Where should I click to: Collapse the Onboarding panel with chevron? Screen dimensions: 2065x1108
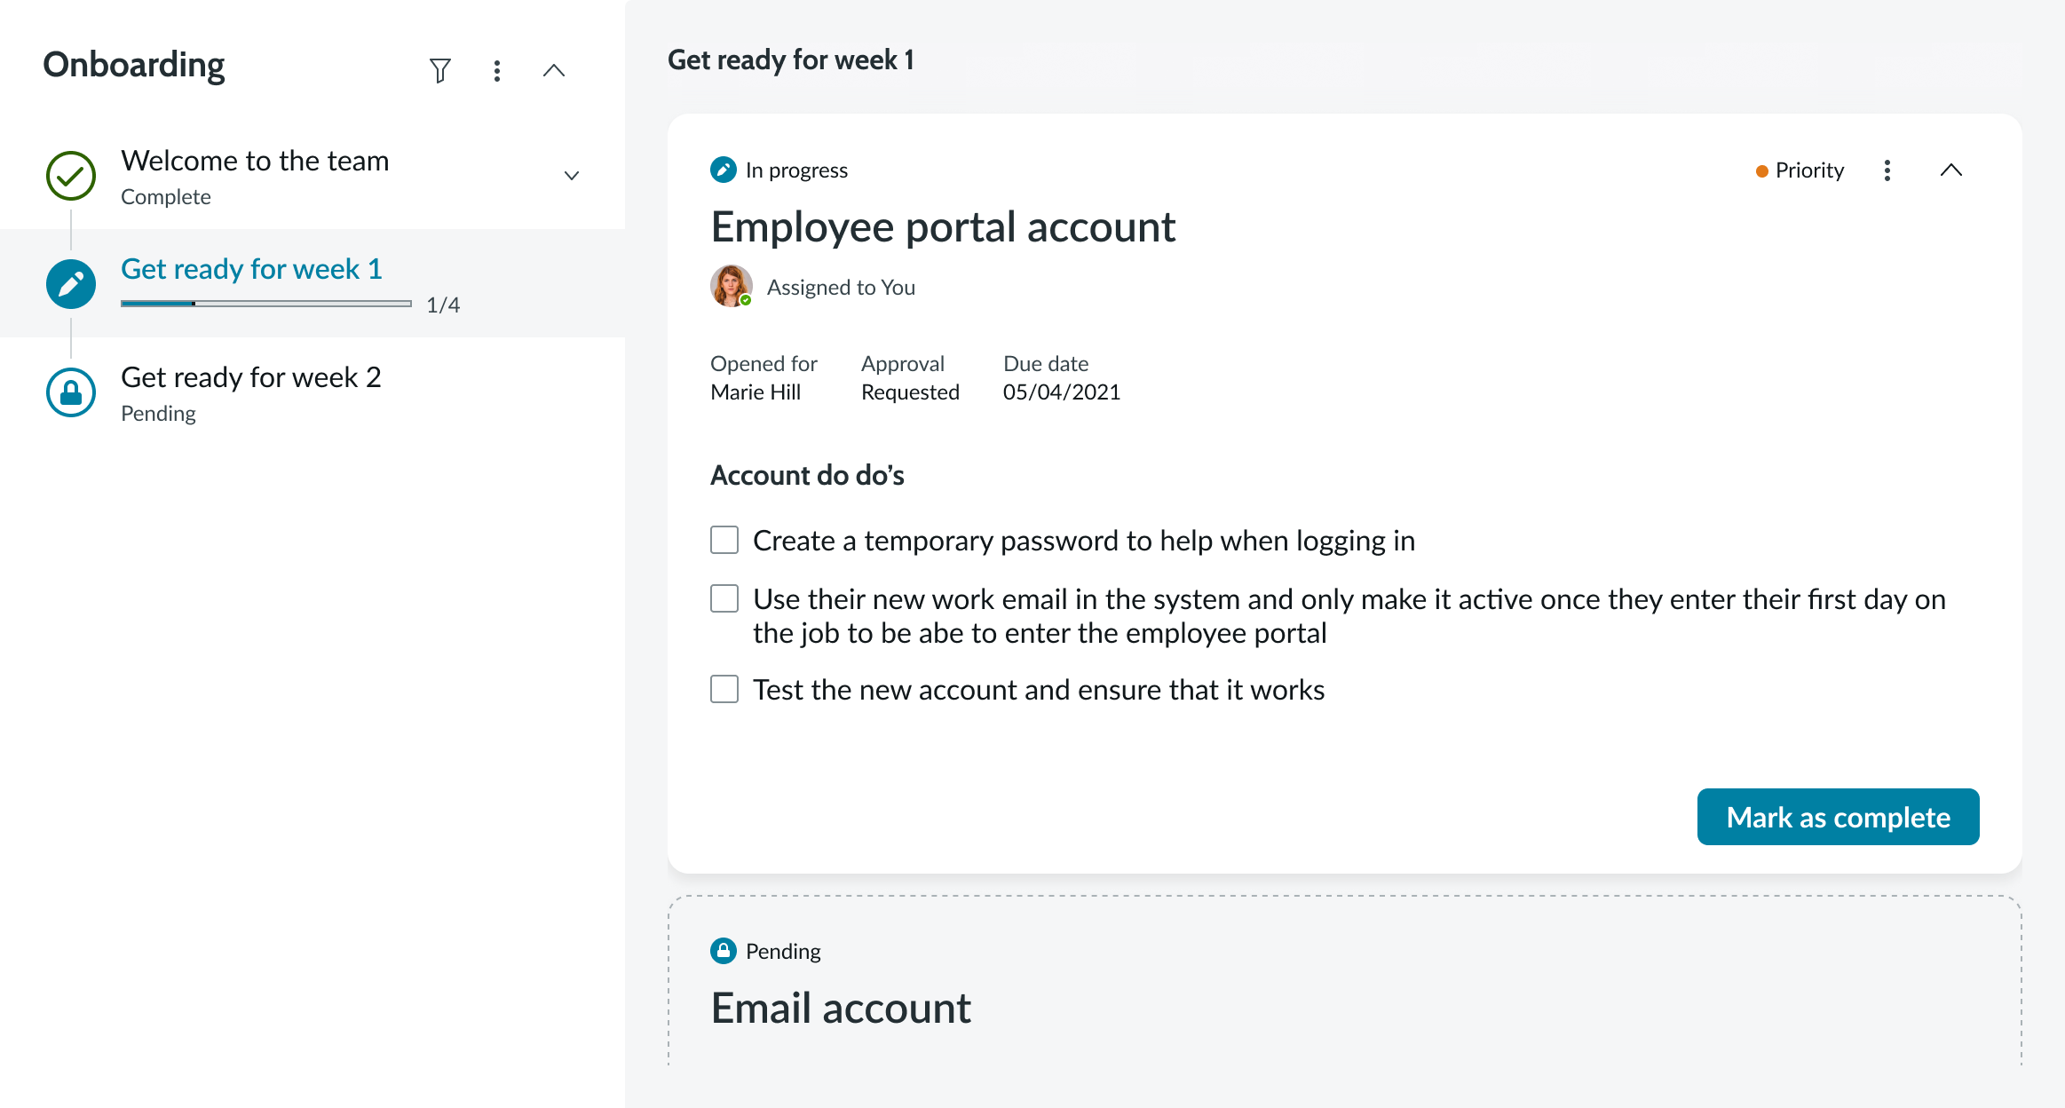click(554, 70)
